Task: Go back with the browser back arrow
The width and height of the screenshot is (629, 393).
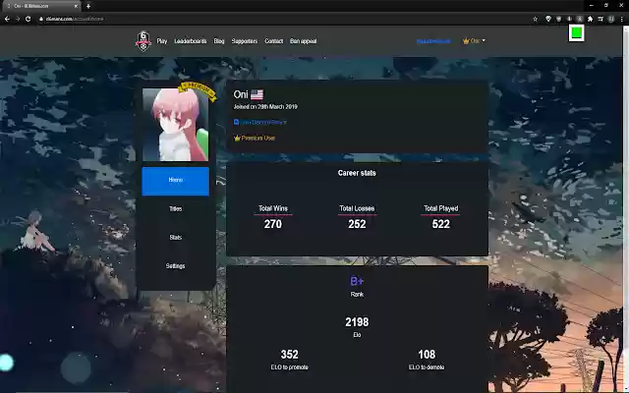Action: pos(7,19)
